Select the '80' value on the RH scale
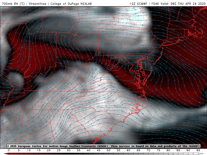This screenshot has width=207, height=155. (x=168, y=150)
